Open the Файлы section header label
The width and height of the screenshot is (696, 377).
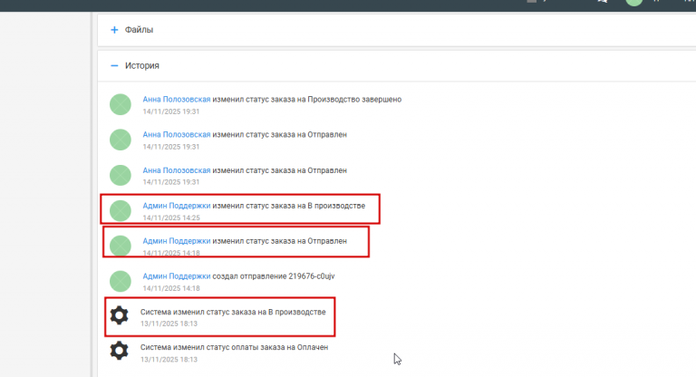[139, 30]
